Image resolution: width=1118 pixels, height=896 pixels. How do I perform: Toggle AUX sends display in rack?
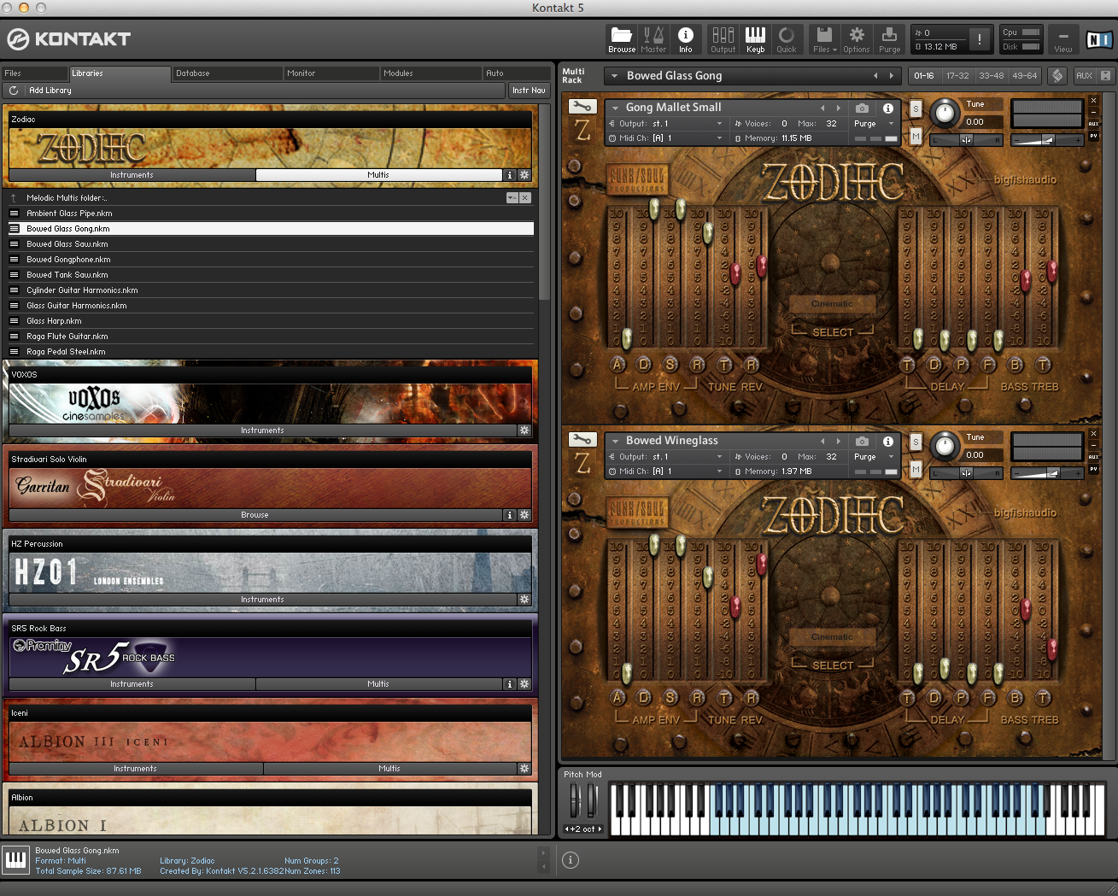[x=1084, y=76]
